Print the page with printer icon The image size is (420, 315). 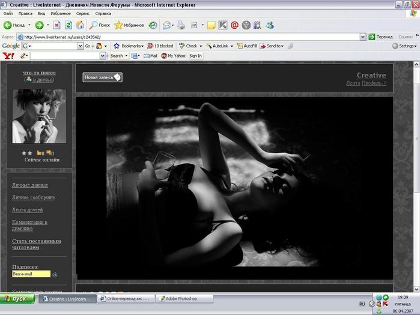point(181,25)
